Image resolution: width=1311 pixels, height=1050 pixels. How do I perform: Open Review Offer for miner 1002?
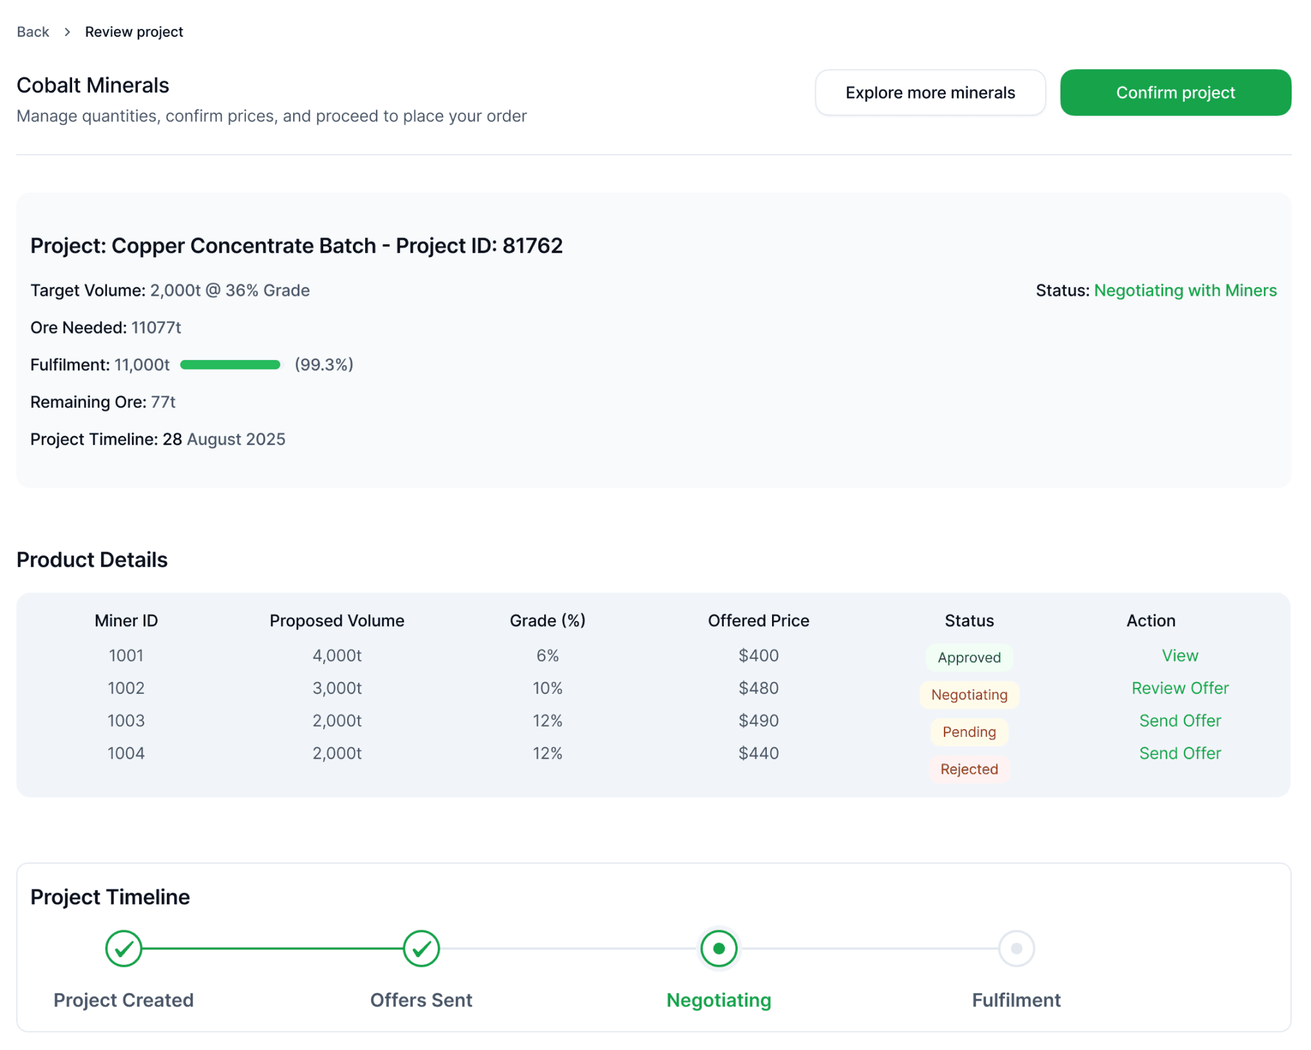pyautogui.click(x=1180, y=688)
